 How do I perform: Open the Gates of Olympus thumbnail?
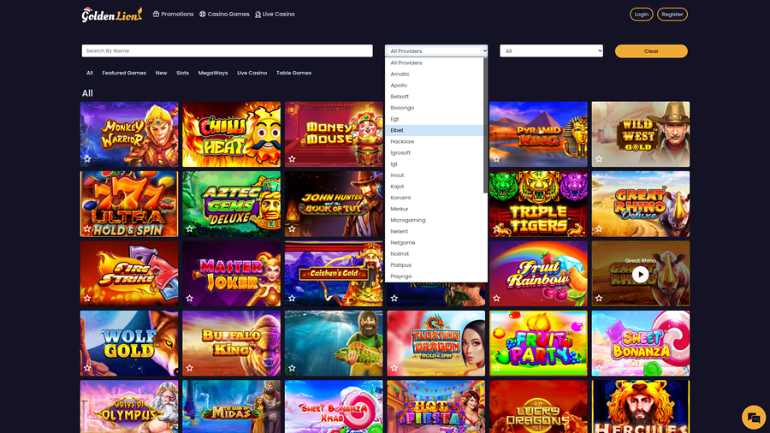pyautogui.click(x=129, y=406)
